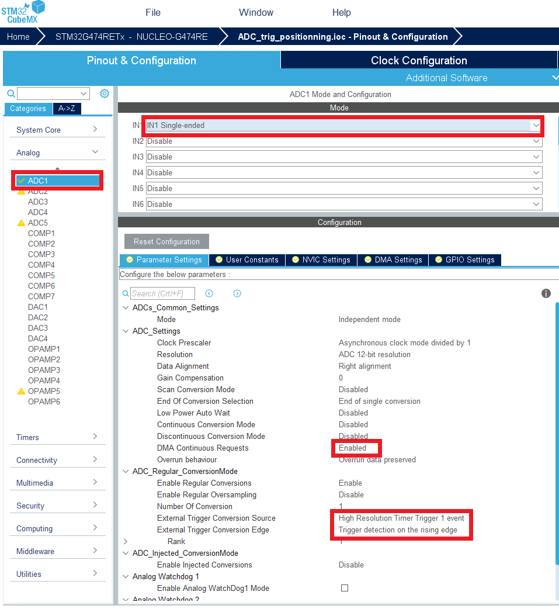Click the search magnifier icon in categories panel
This screenshot has width=559, height=609.
click(11, 94)
